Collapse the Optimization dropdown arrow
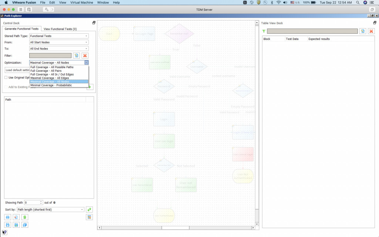Image resolution: width=379 pixels, height=237 pixels. 86,63
